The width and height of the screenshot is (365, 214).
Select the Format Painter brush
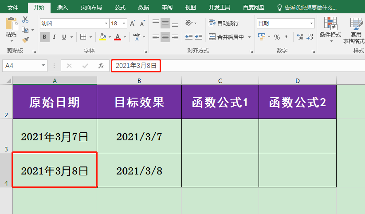(x=25, y=40)
